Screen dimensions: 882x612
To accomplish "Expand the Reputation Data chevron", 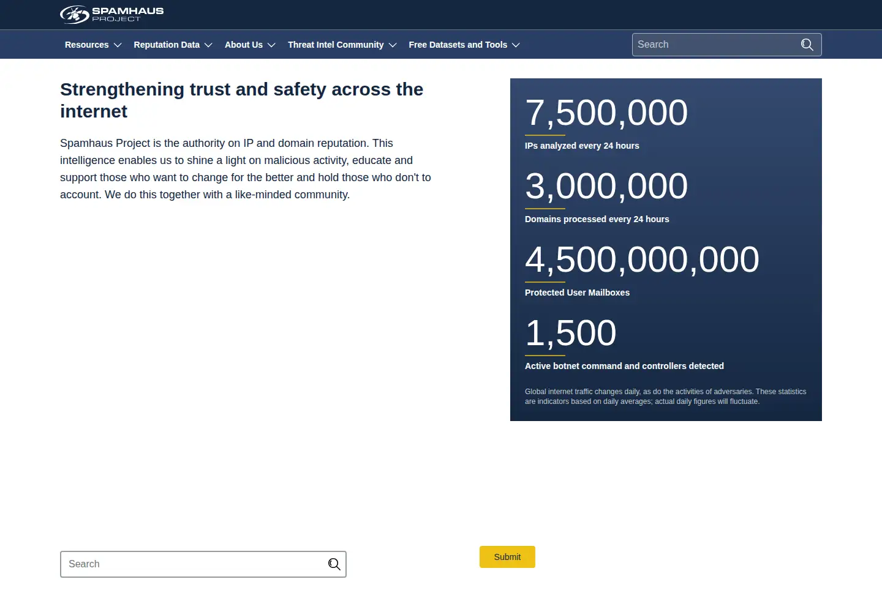I will pos(208,45).
